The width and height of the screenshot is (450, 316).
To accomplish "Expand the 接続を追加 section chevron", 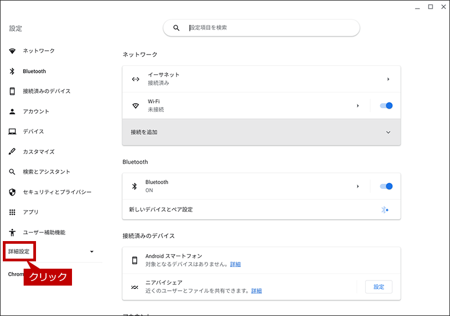I will [388, 132].
